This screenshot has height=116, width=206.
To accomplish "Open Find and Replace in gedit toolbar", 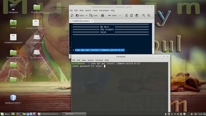I will (149, 15).
